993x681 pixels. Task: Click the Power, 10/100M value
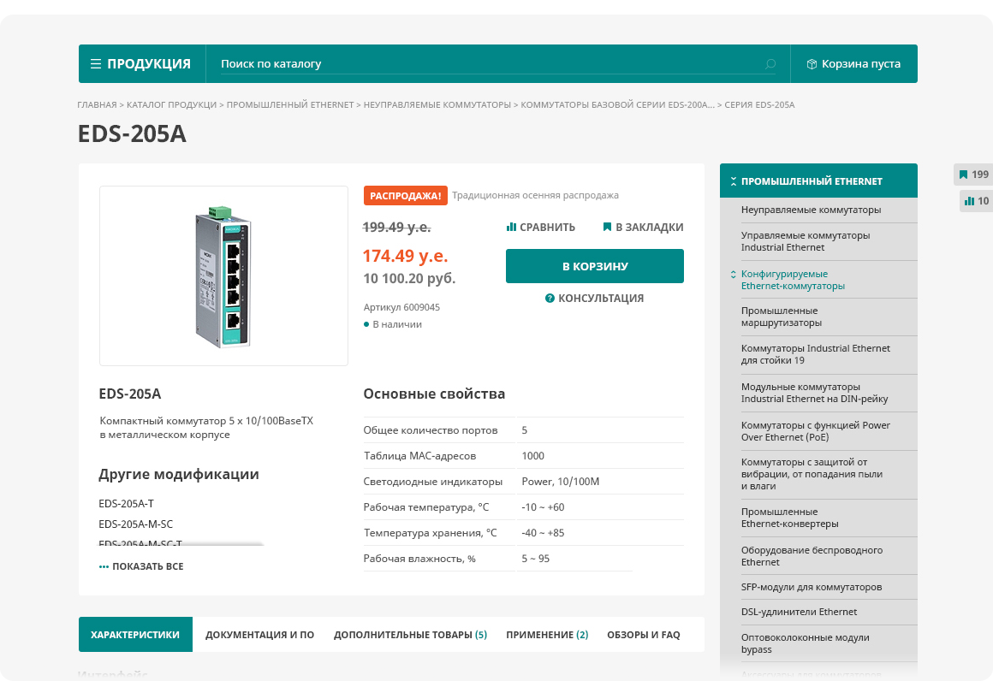tap(561, 482)
